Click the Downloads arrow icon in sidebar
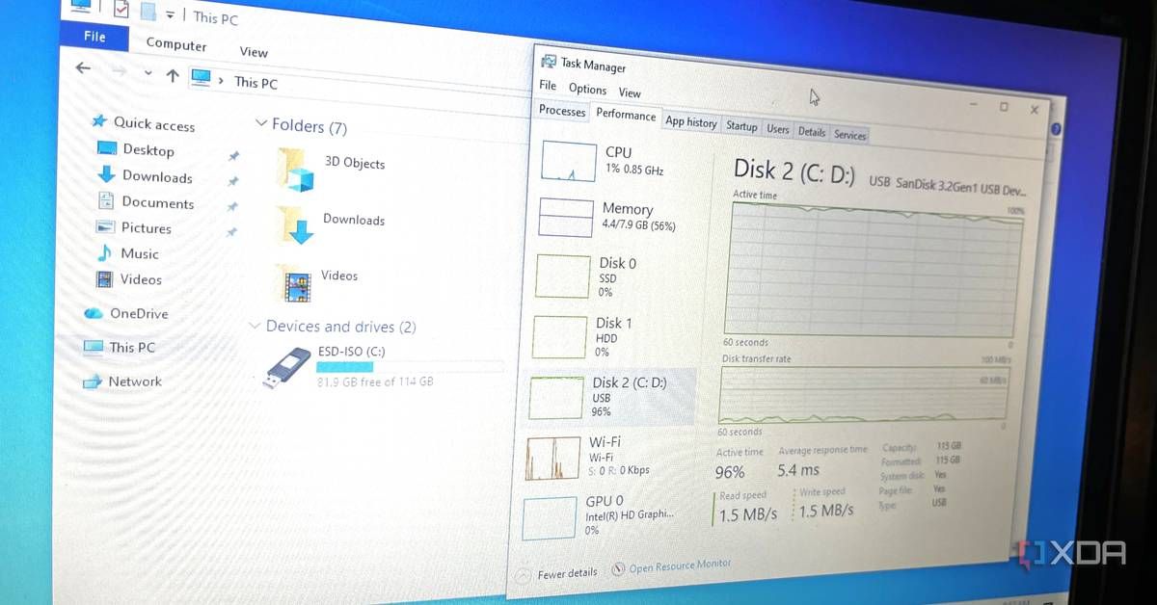The height and width of the screenshot is (605, 1157). tap(106, 175)
